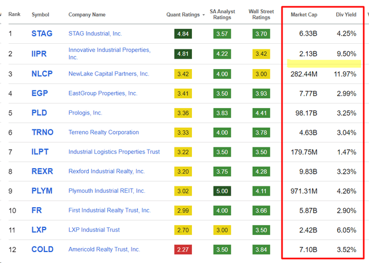Select market cap value 282.44M
Screen dimensions: 369x263
click(304, 74)
